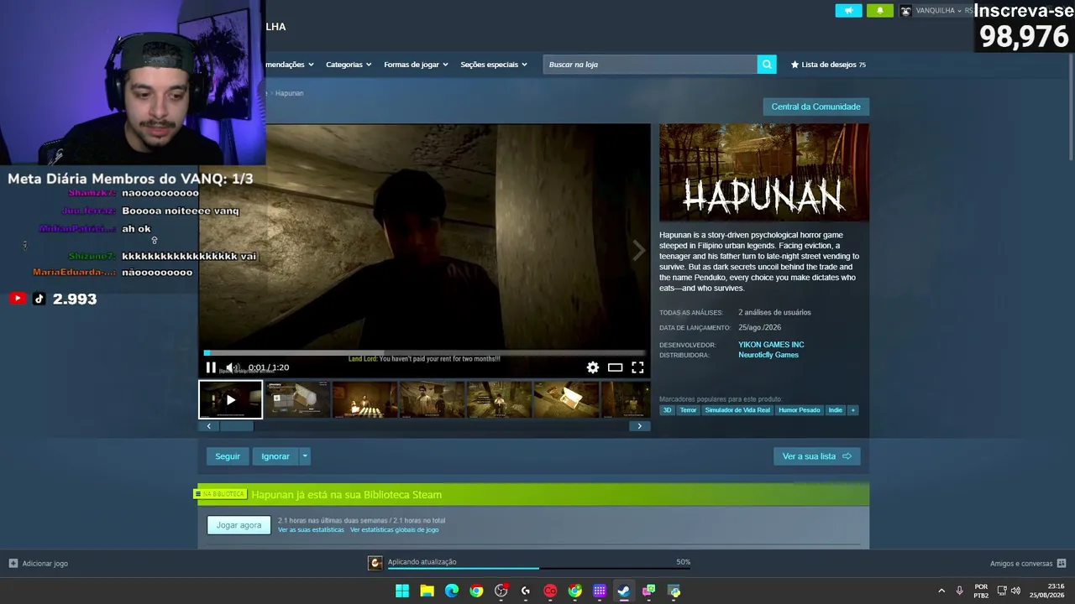1075x604 pixels.
Task: Click the Seguir button
Action: pyautogui.click(x=228, y=456)
